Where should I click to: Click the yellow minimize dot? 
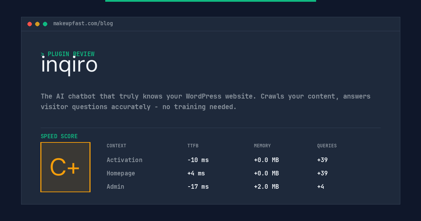click(37, 24)
